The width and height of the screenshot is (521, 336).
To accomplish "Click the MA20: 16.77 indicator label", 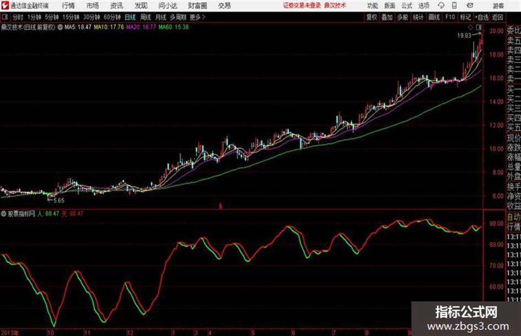I will click(x=141, y=27).
